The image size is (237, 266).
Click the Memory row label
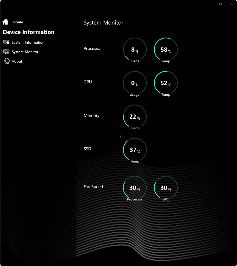pyautogui.click(x=91, y=115)
